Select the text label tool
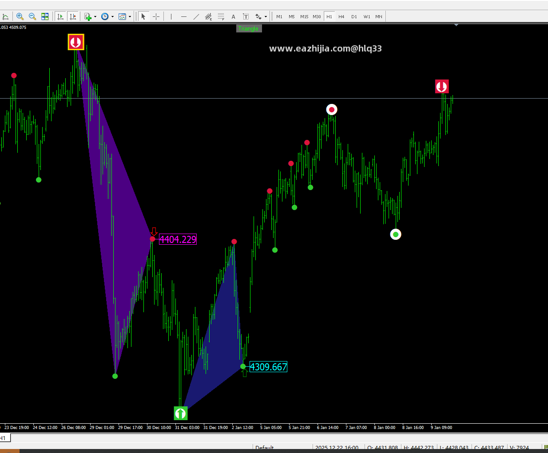 pyautogui.click(x=246, y=16)
